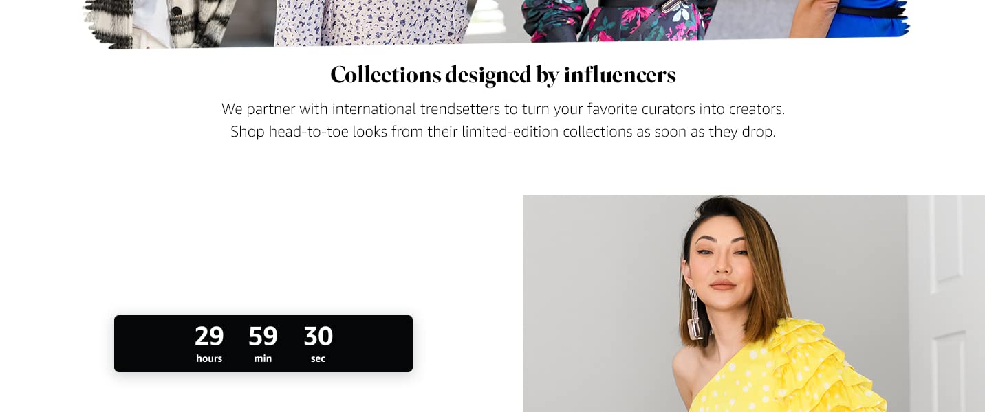Image resolution: width=1007 pixels, height=412 pixels.
Task: Click the 'sec' label in the timer
Action: (x=318, y=358)
